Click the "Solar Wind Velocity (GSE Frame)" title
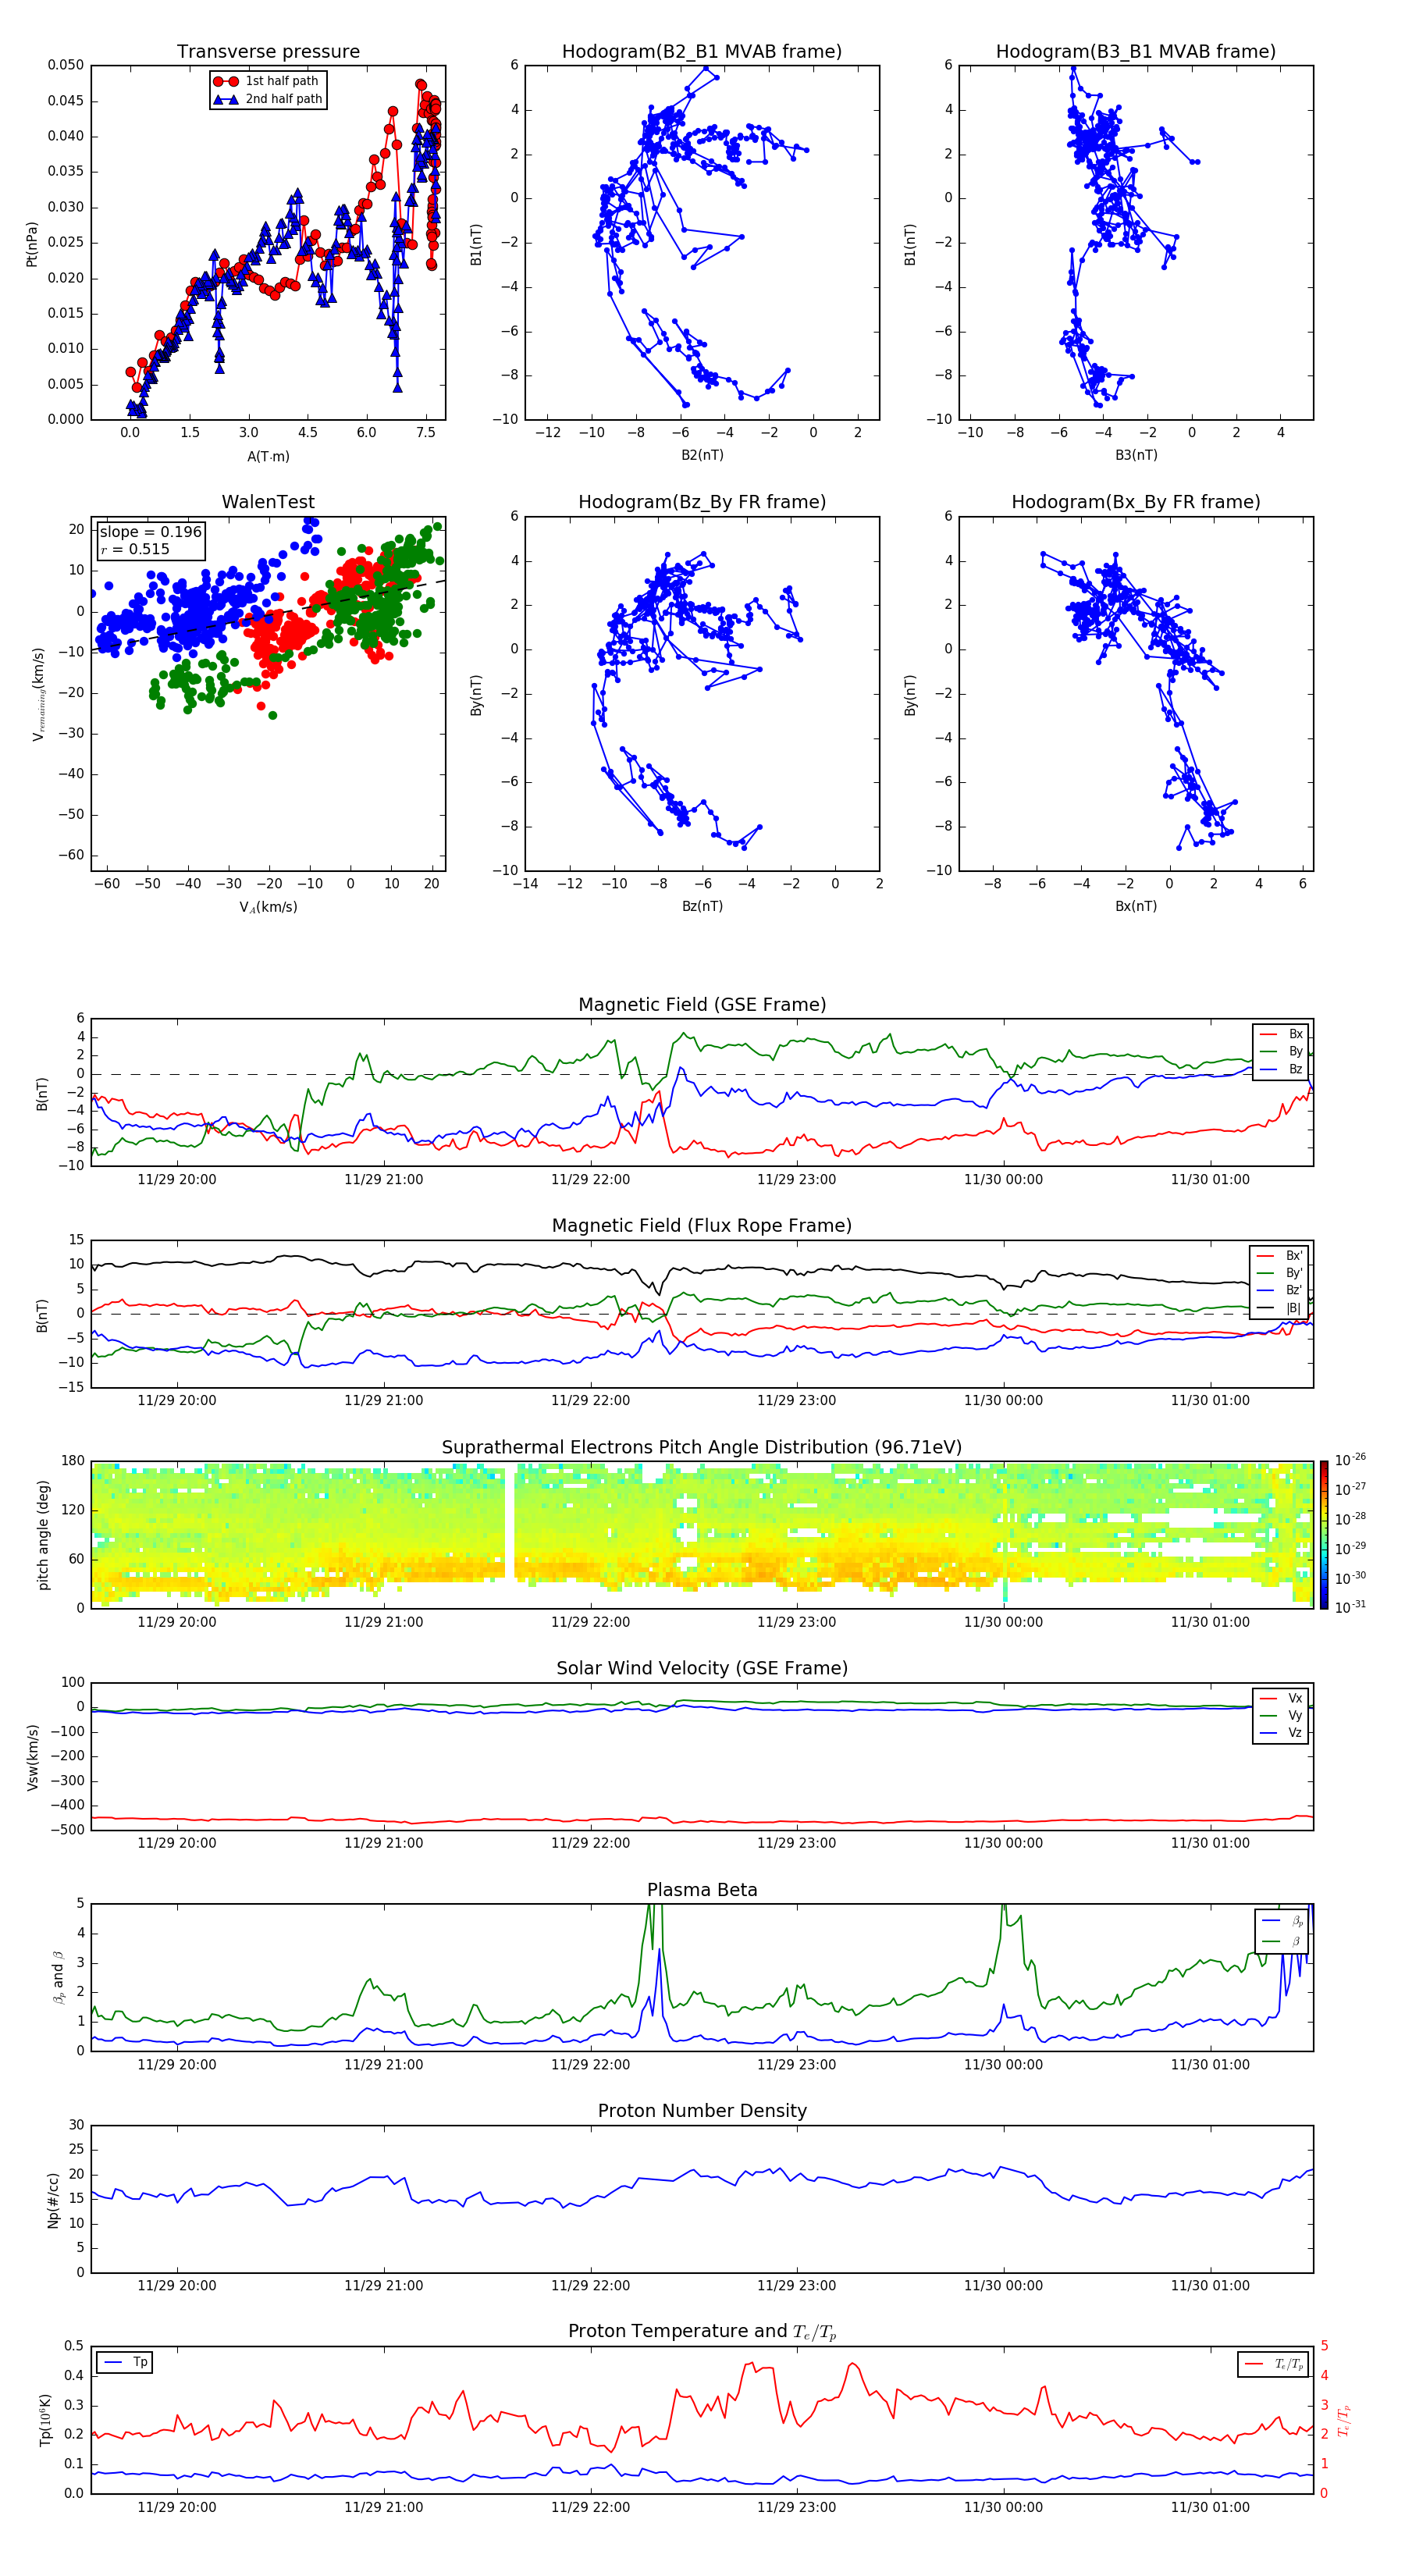This screenshot has width=1405, height=2576. 702,1668
